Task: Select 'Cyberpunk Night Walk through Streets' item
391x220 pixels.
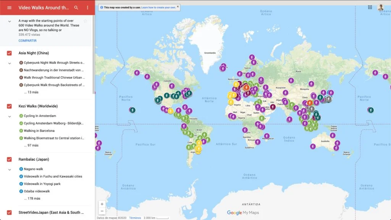Action: tap(52, 63)
